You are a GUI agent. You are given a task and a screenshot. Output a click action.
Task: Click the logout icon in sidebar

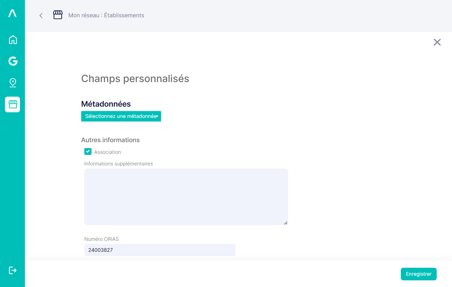(x=13, y=270)
